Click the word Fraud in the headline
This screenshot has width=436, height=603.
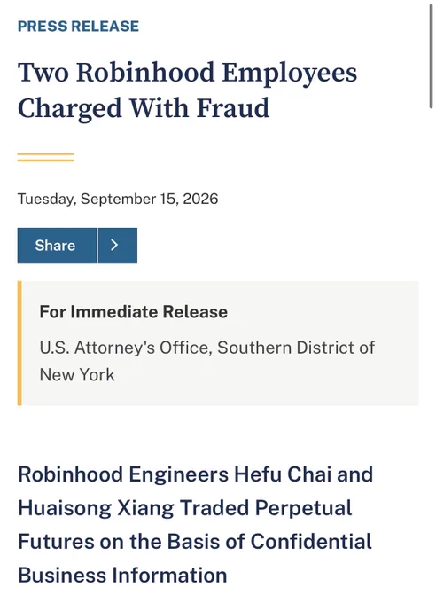coord(233,108)
